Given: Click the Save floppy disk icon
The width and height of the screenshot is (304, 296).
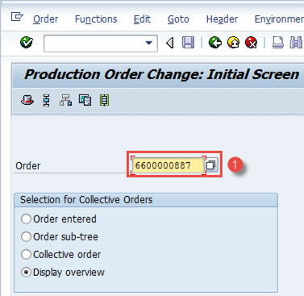Looking at the screenshot, I should click(188, 43).
